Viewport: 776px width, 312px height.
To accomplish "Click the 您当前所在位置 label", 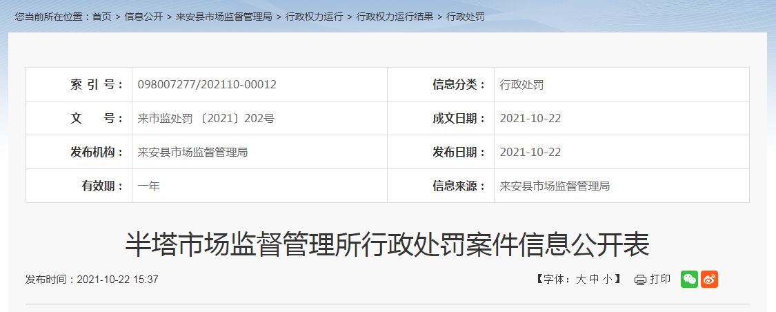I will [x=53, y=17].
